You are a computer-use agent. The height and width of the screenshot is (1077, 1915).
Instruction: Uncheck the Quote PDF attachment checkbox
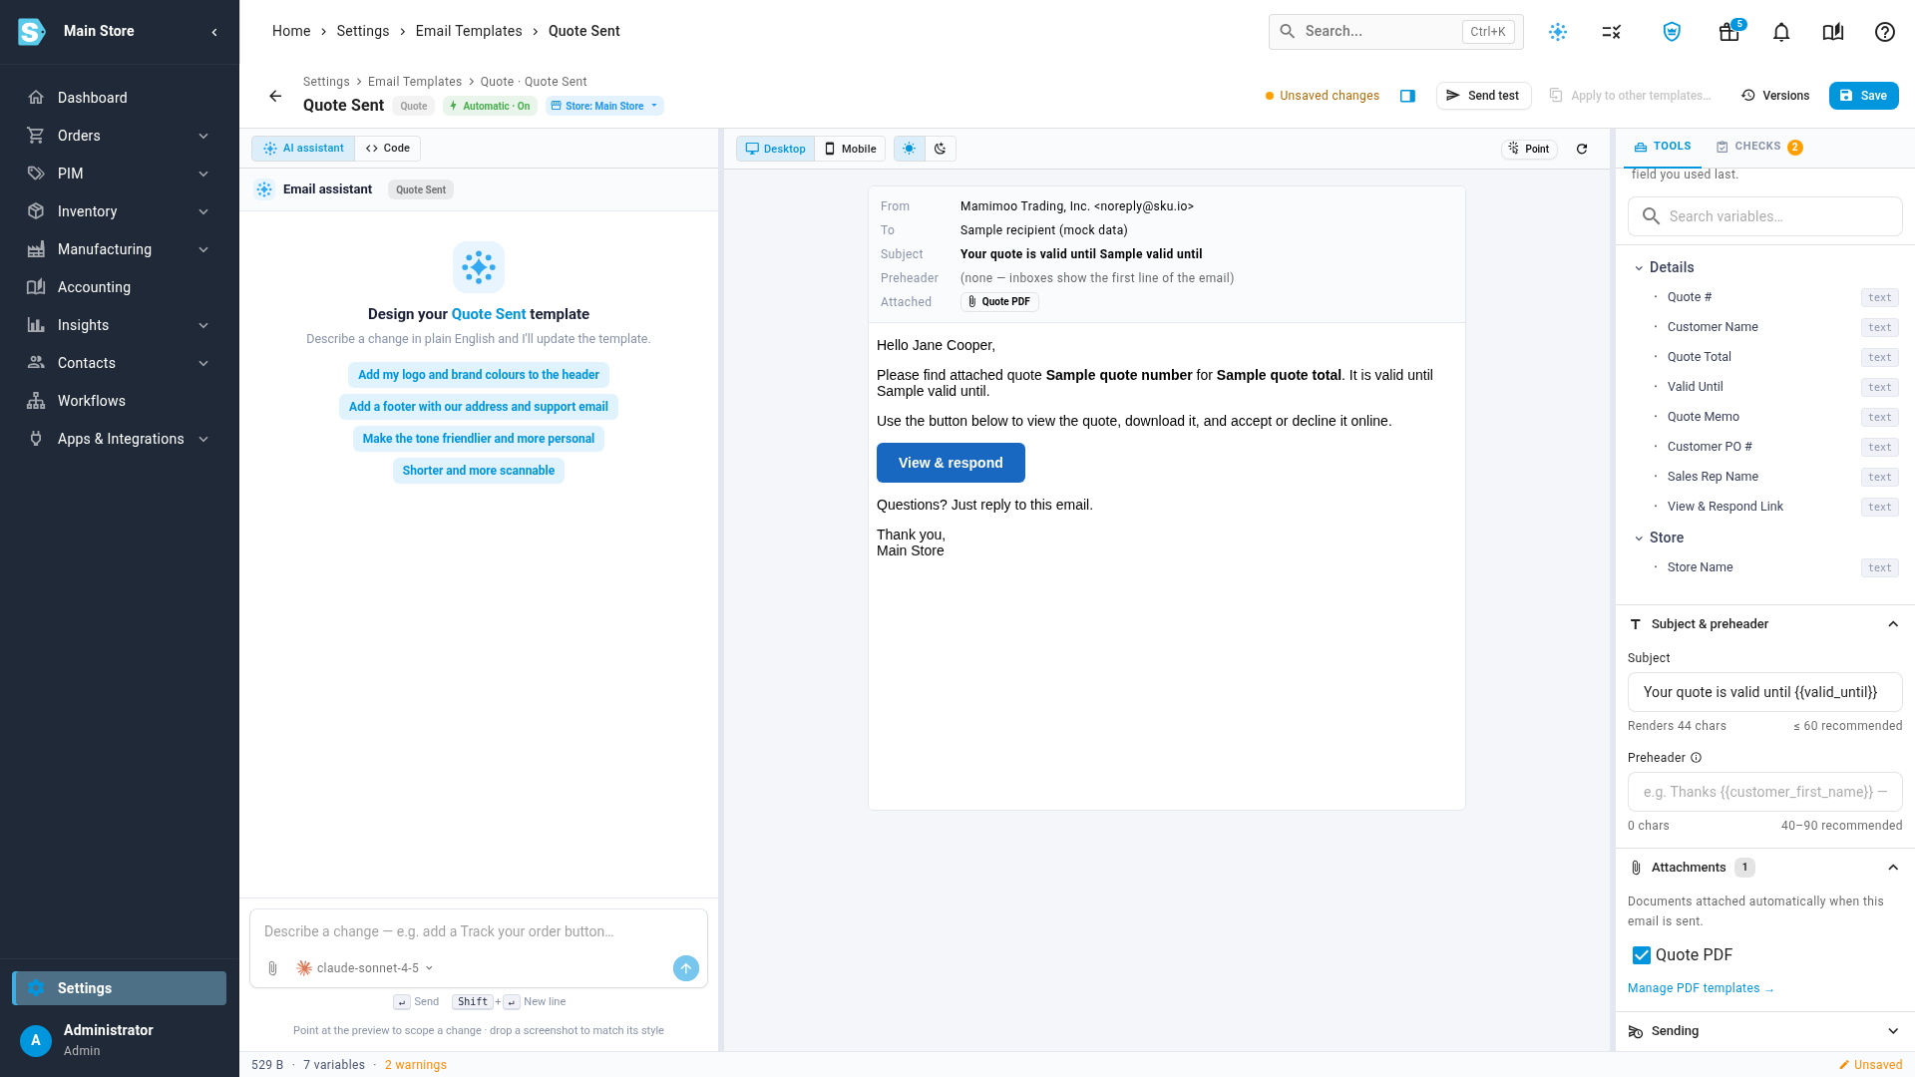coord(1642,955)
